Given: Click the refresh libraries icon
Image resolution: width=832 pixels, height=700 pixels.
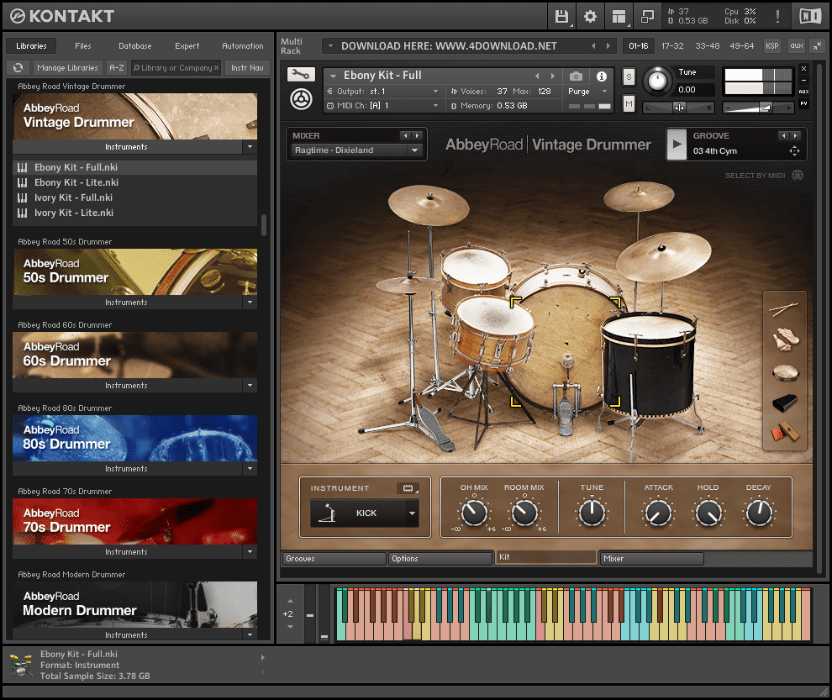Looking at the screenshot, I should pyautogui.click(x=18, y=67).
